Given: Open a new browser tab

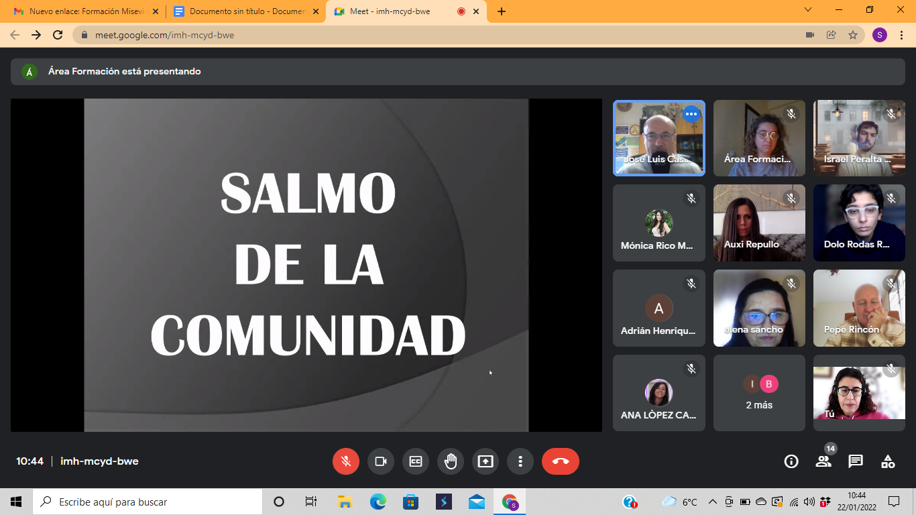Looking at the screenshot, I should 502,11.
